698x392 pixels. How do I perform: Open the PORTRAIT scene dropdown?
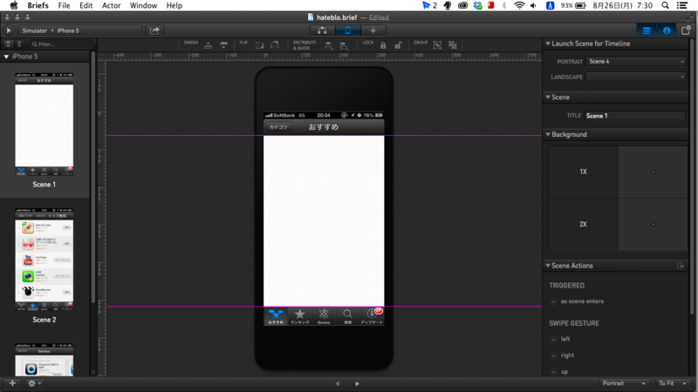[636, 61]
